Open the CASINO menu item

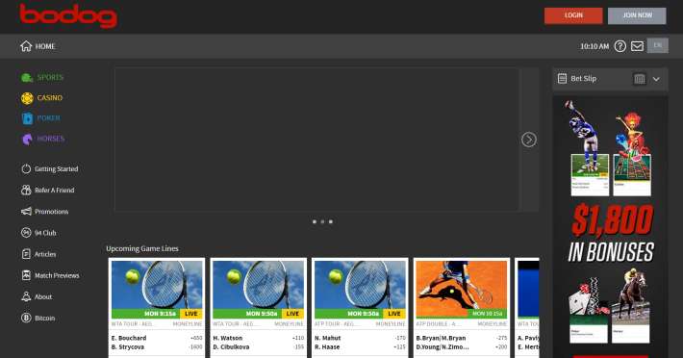coord(50,97)
